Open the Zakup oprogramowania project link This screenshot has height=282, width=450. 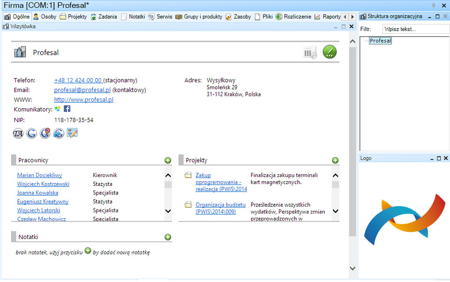pyautogui.click(x=221, y=182)
